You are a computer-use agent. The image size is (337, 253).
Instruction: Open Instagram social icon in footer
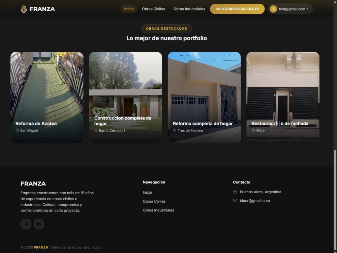(x=26, y=224)
